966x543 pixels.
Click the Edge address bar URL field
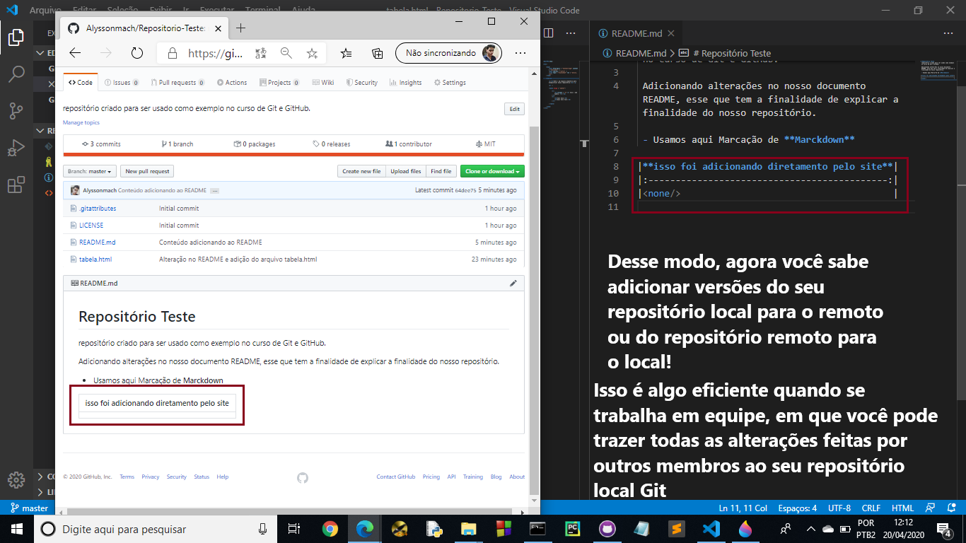pyautogui.click(x=216, y=53)
